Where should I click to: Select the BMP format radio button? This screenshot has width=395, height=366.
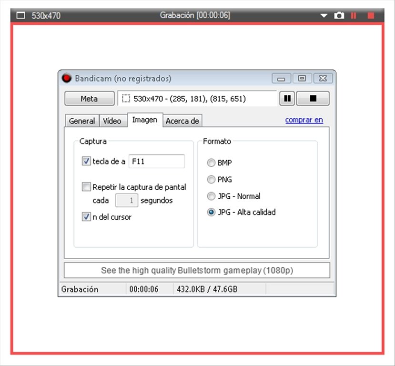tap(211, 163)
